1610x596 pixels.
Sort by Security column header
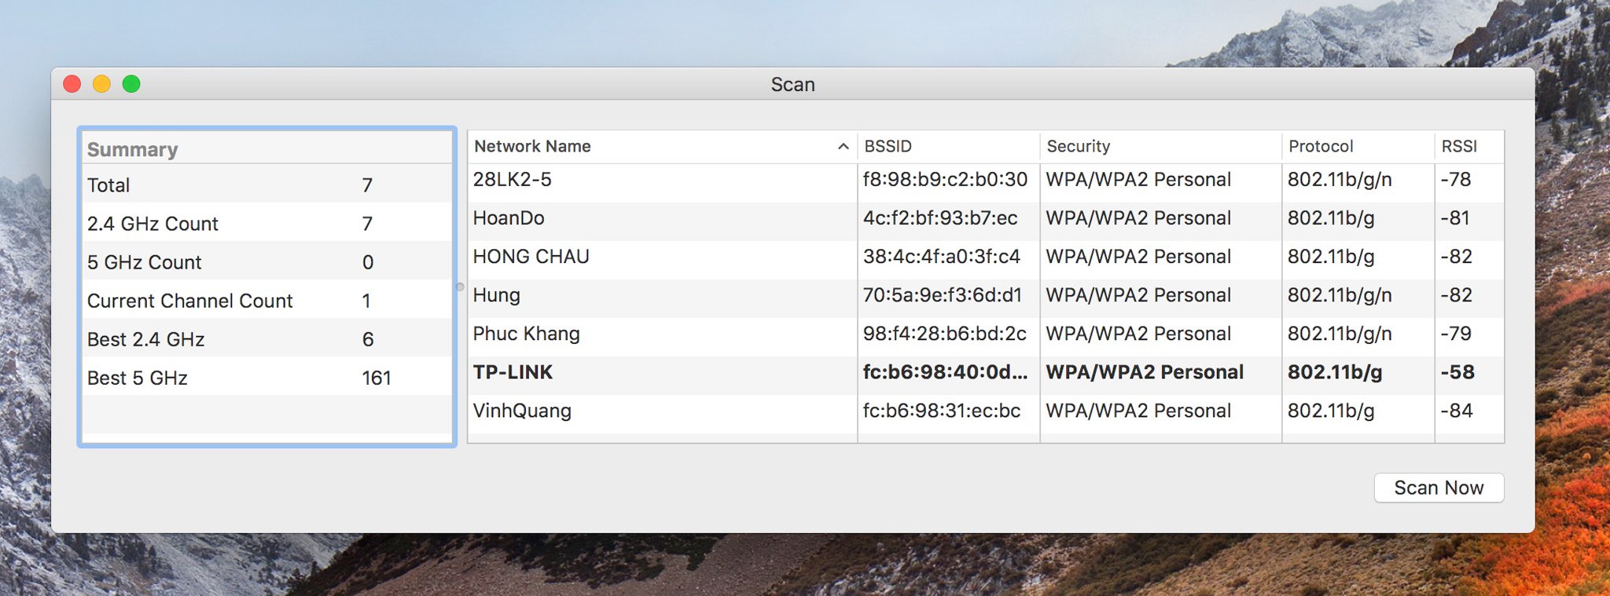point(1160,146)
